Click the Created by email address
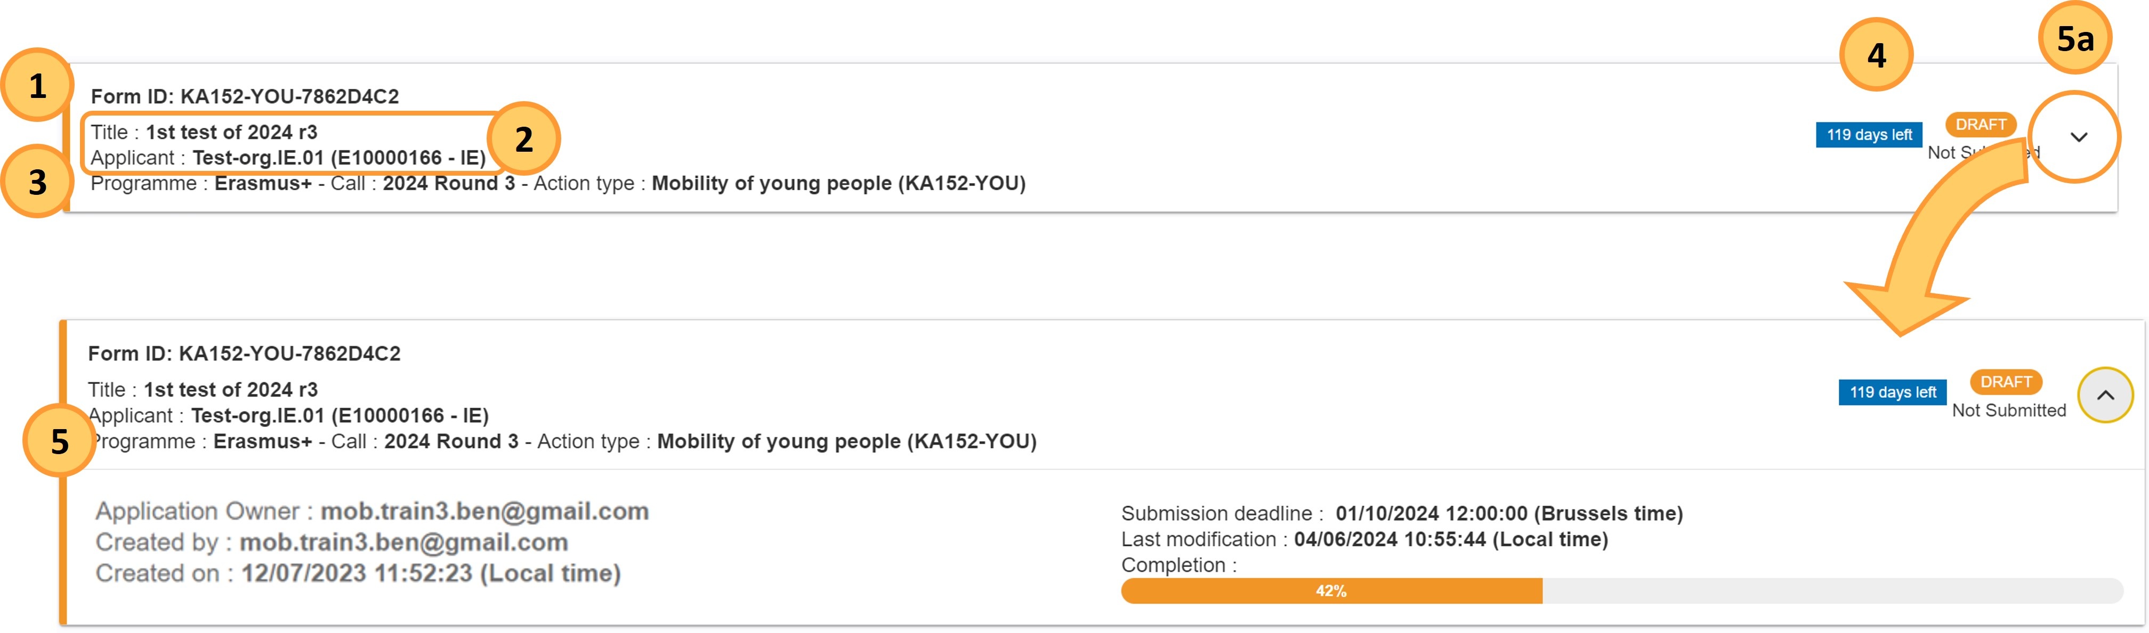 [x=404, y=542]
